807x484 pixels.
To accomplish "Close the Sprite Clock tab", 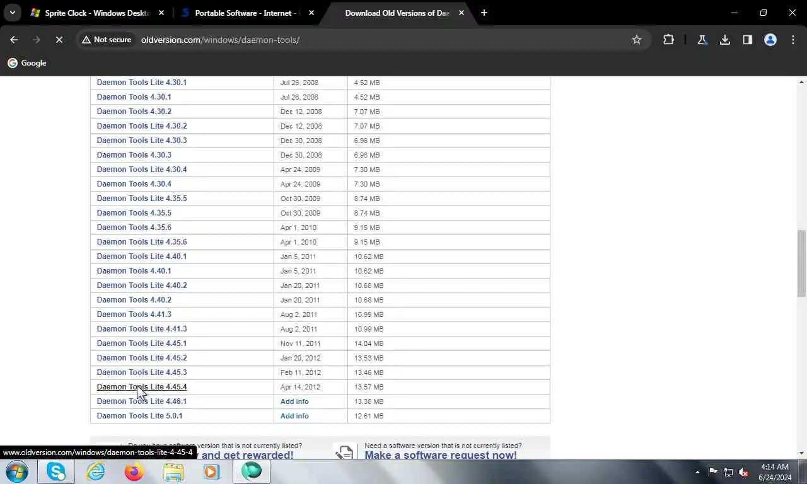I will (x=161, y=13).
